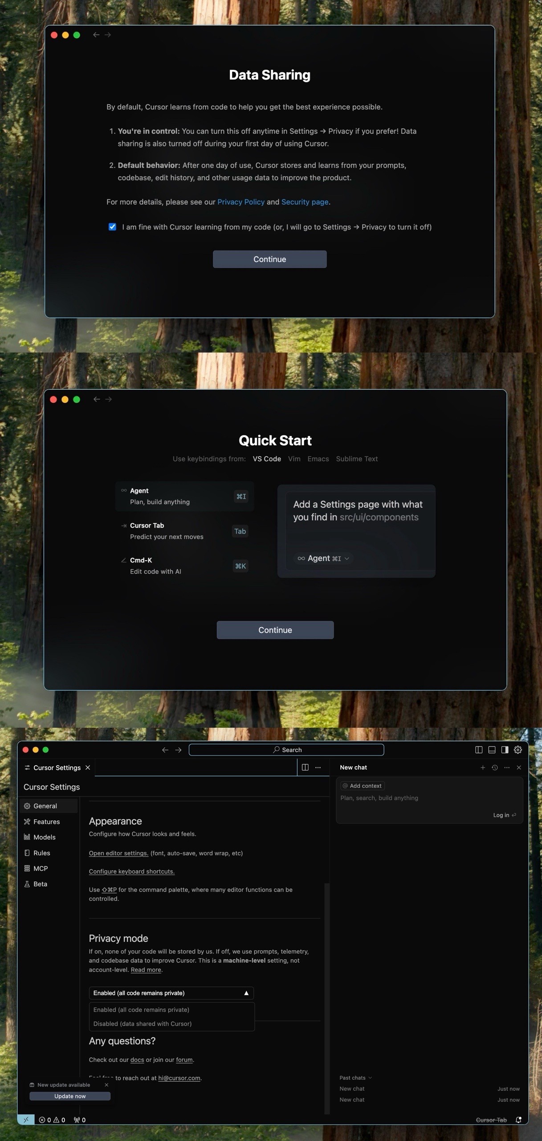
Task: Click Cursor Tab in the status bar
Action: click(491, 1120)
